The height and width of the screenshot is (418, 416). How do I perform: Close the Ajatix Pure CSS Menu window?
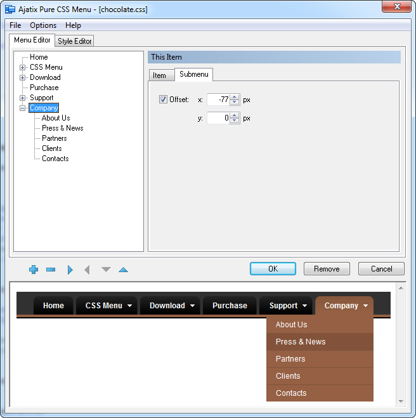click(396, 6)
